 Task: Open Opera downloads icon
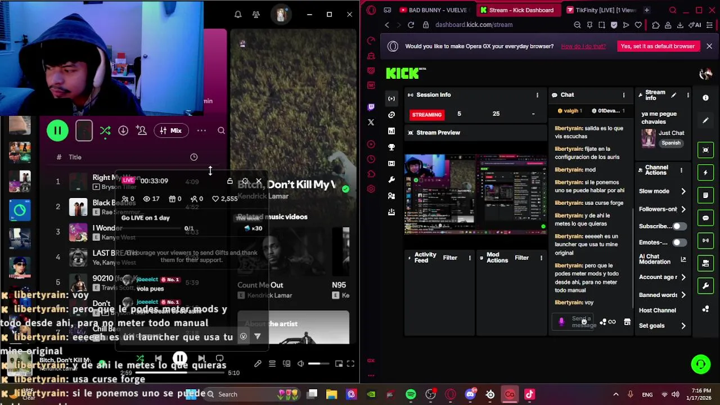coord(680,25)
